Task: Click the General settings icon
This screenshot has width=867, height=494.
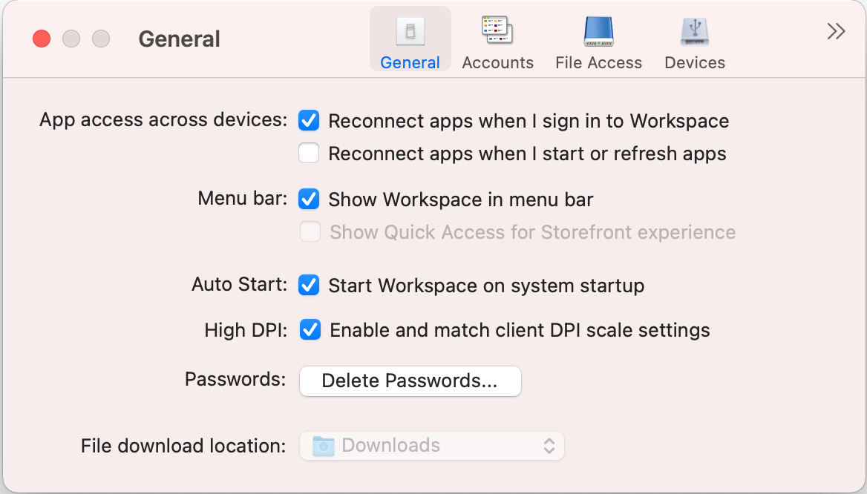Action: tap(410, 30)
